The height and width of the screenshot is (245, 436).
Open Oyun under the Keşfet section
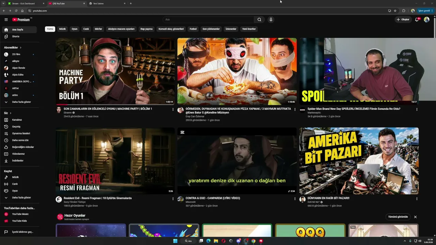[x=19, y=191]
